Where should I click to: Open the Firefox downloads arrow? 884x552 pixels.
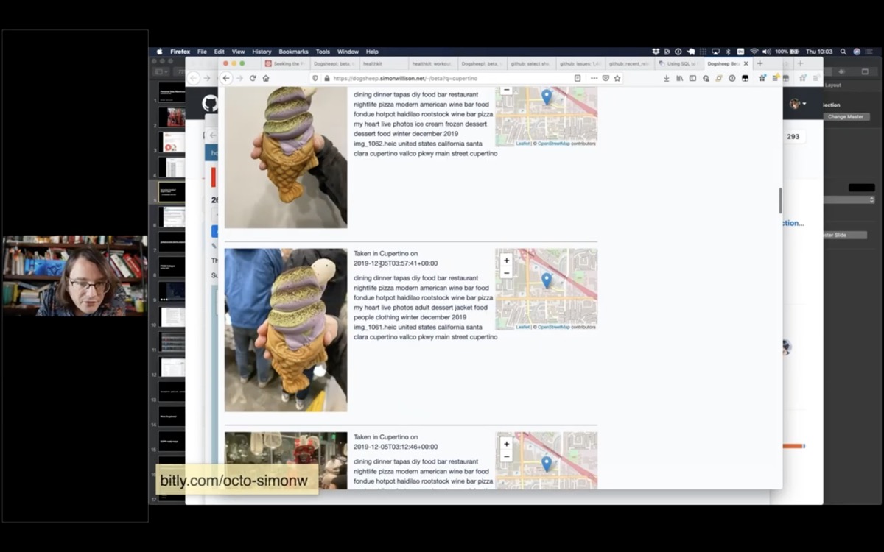(x=666, y=78)
